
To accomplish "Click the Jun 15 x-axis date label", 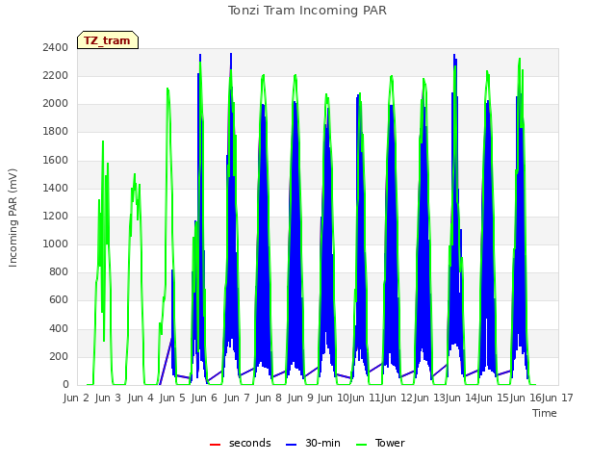I will point(493,398).
